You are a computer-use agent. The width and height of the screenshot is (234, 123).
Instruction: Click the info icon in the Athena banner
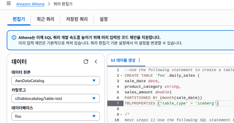click(14, 38)
